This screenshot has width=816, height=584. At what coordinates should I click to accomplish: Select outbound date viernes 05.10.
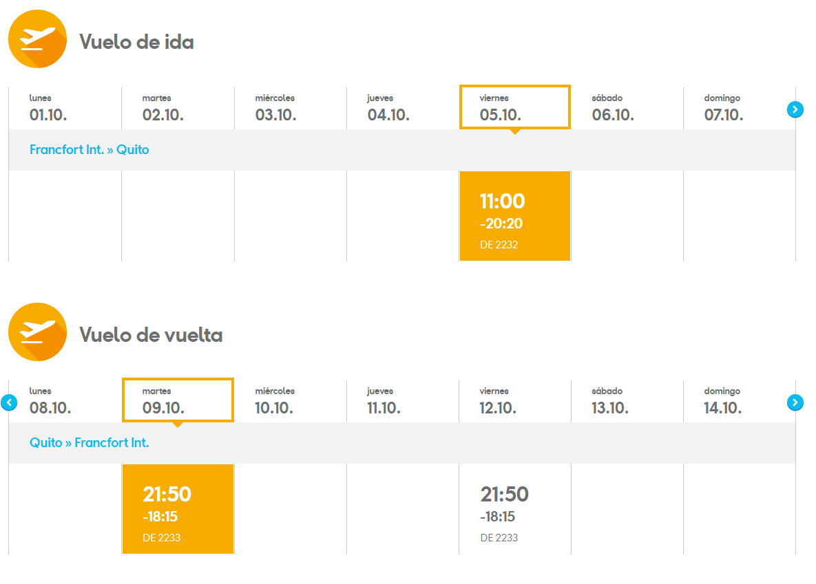(514, 107)
